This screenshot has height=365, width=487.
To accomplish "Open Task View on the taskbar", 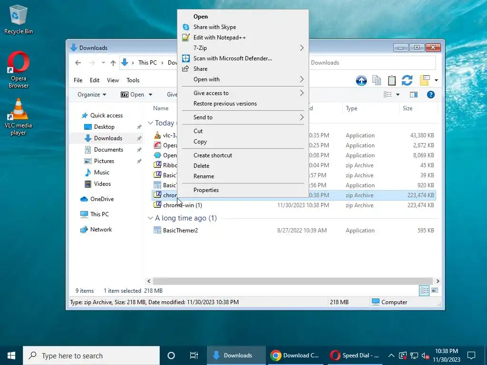I will pos(194,355).
